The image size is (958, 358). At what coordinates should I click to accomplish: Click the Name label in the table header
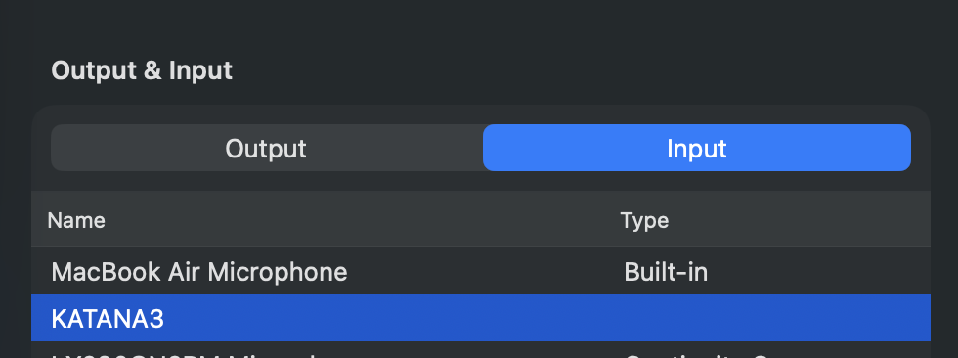[76, 220]
